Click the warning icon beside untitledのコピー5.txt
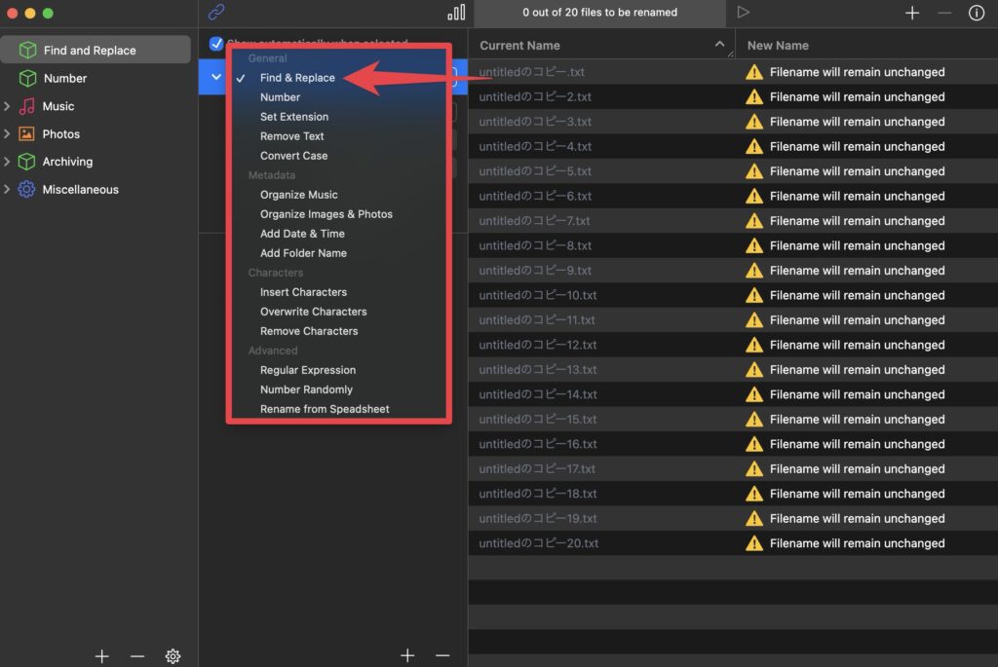Image resolution: width=998 pixels, height=667 pixels. pos(753,171)
